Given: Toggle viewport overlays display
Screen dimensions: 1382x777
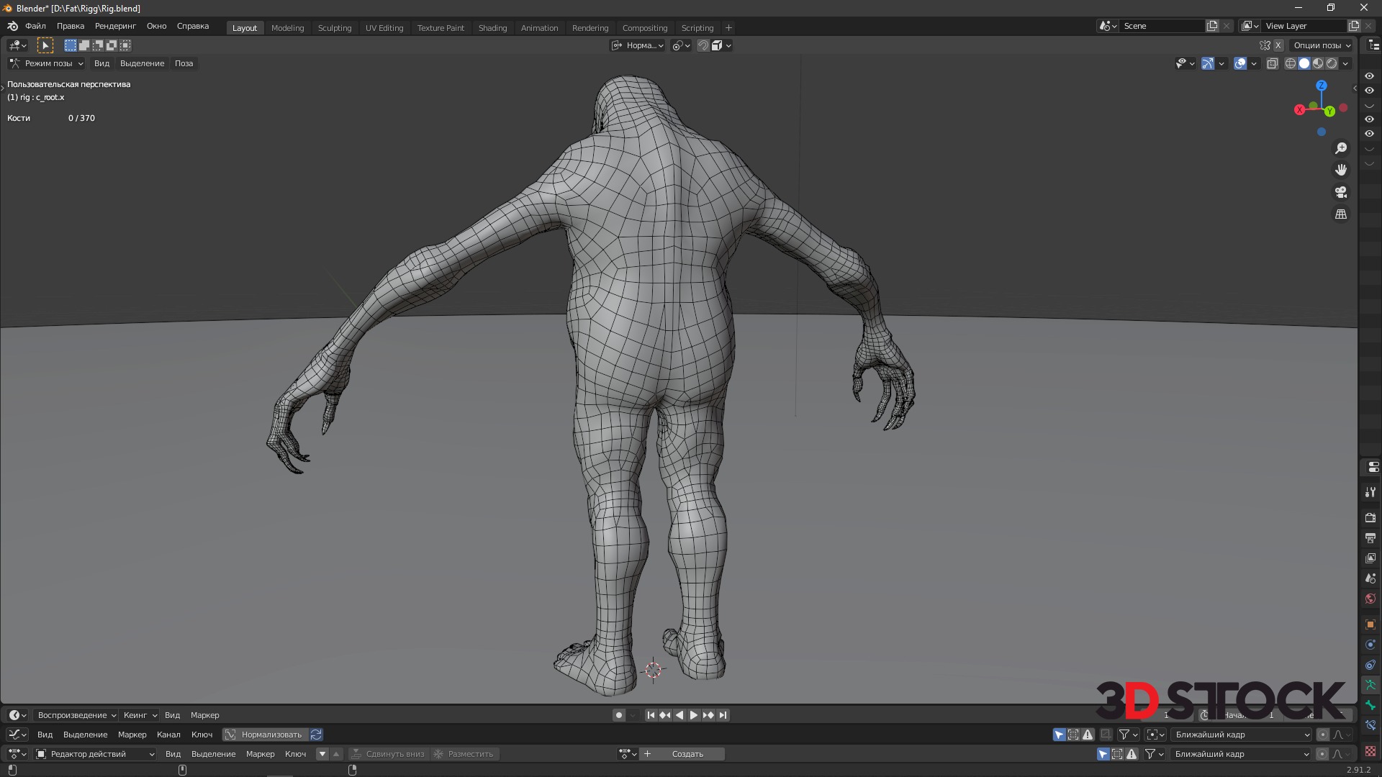Looking at the screenshot, I should tap(1240, 63).
